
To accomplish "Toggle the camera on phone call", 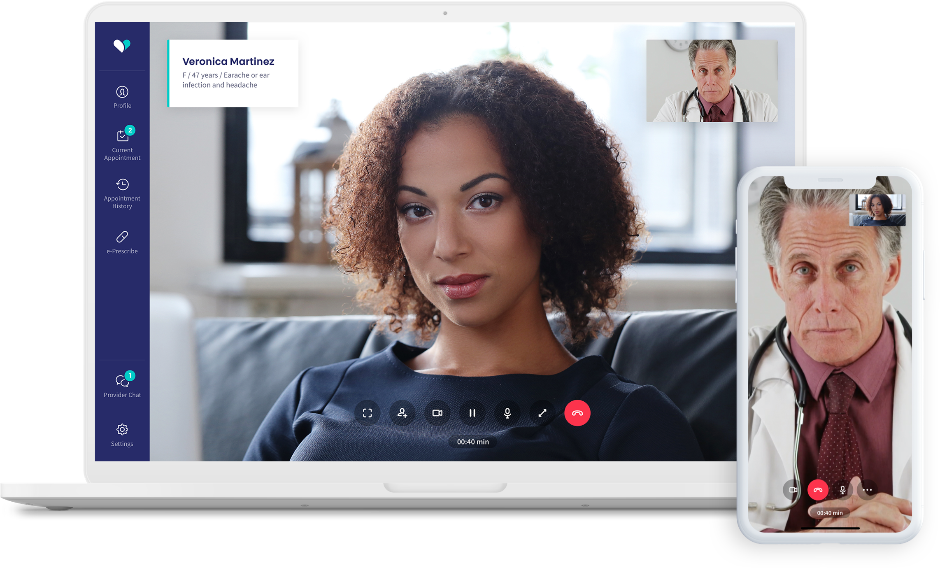I will (793, 490).
